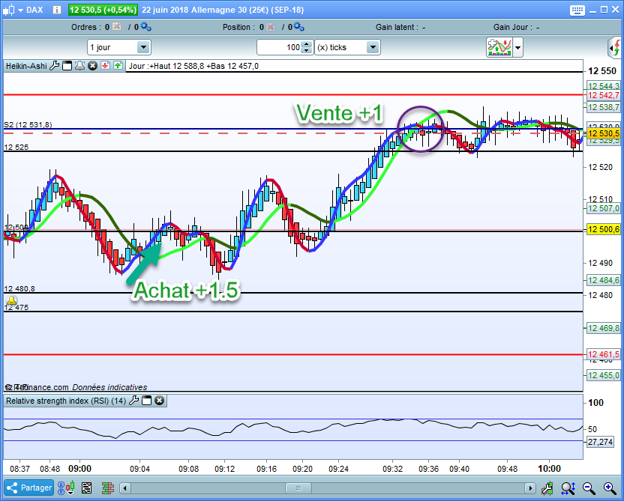Detach the Heikin-Ashi panel with the window icon
The height and width of the screenshot is (501, 624).
click(x=67, y=66)
